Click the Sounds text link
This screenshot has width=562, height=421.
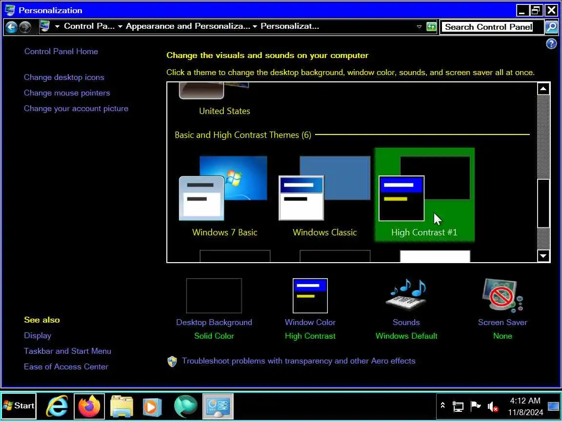click(406, 322)
